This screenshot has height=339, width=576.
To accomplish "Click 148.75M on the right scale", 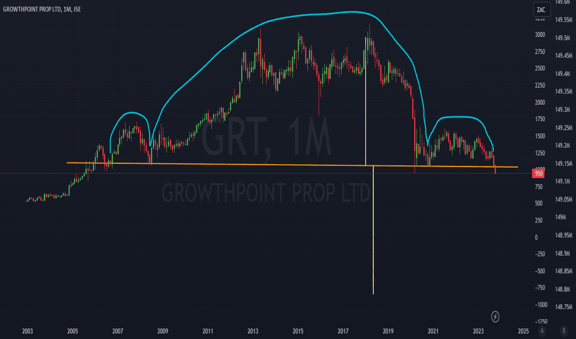I will coord(564,307).
